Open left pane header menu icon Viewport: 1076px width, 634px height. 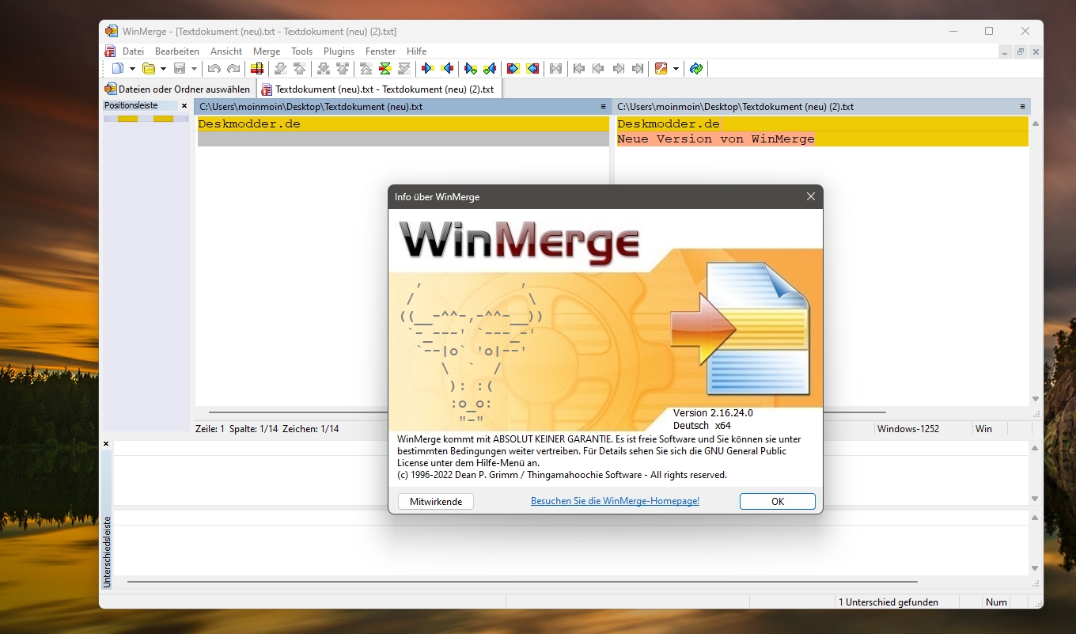coord(603,106)
